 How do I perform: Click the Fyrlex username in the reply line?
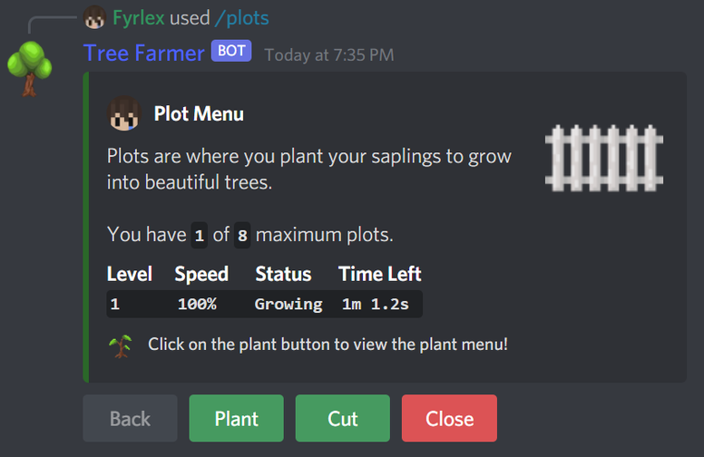coord(138,18)
